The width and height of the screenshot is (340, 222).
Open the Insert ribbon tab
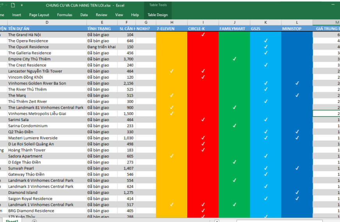click(16, 15)
